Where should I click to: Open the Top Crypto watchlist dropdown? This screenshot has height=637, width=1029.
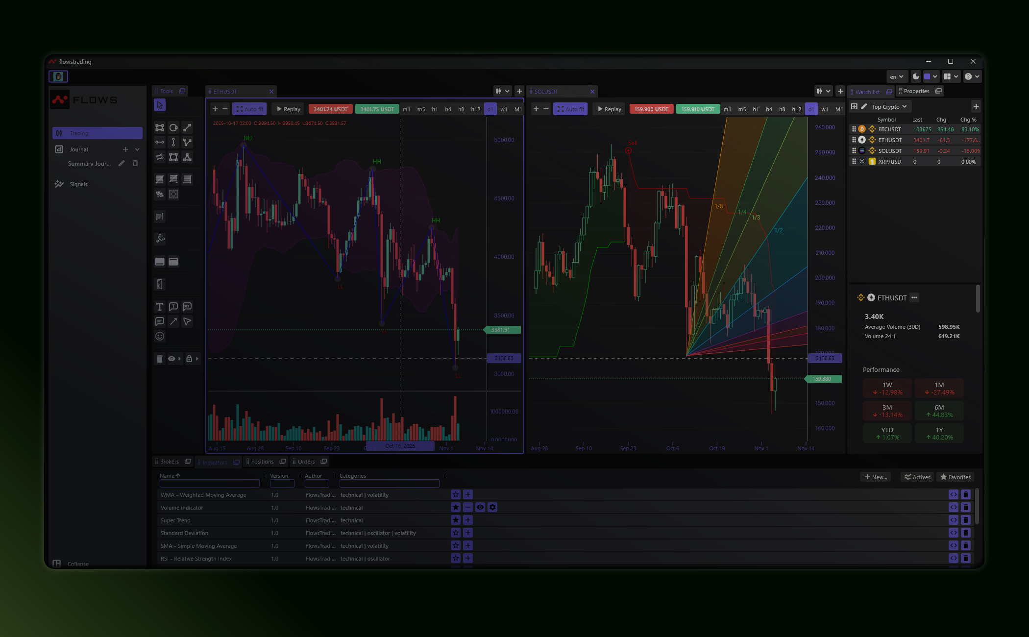[889, 106]
